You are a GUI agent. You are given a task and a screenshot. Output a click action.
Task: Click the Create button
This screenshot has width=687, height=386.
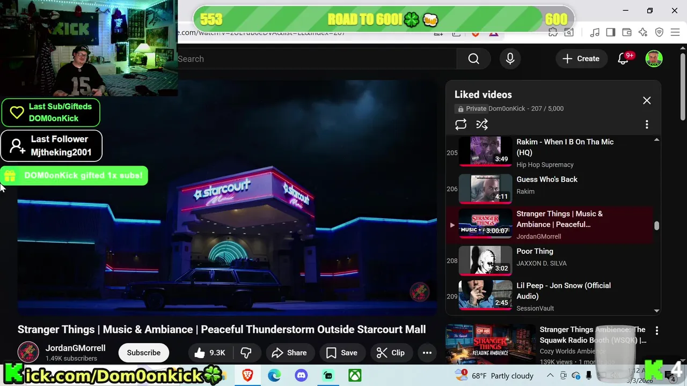point(581,59)
